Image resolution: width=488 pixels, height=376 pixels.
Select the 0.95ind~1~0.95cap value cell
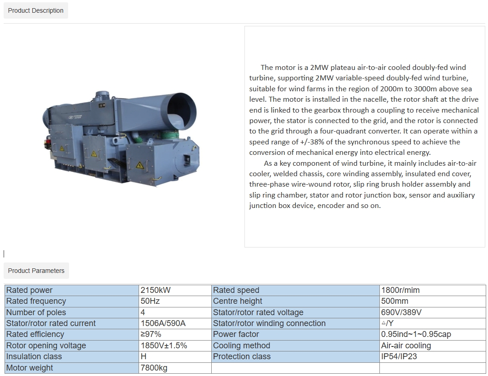click(432, 334)
